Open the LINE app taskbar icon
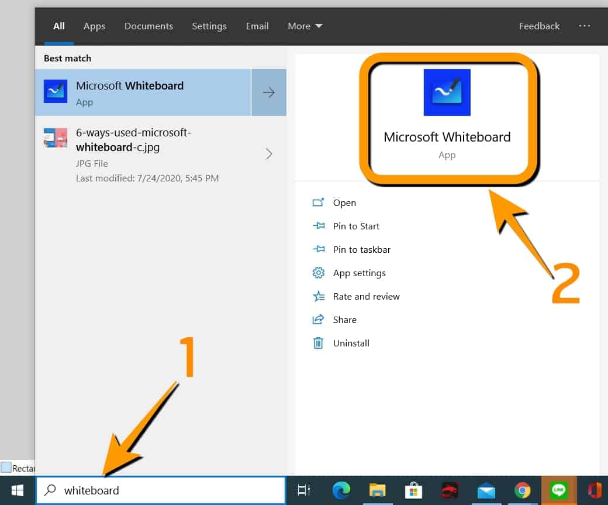Screen dimensions: 608x505 tap(558, 490)
